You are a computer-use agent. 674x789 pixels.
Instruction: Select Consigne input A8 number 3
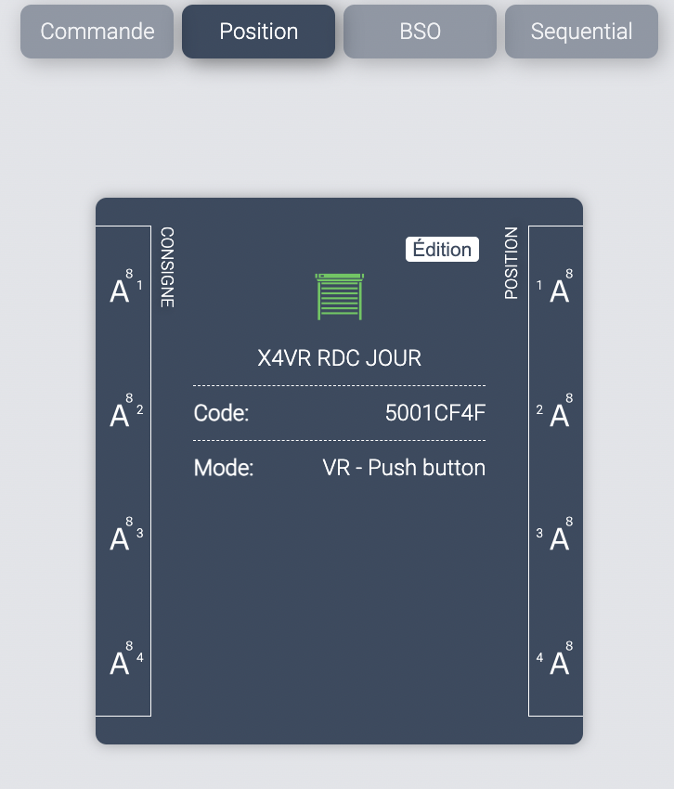[x=123, y=537]
